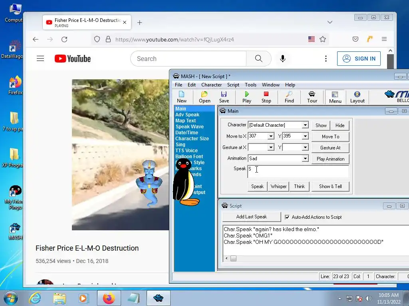The height and width of the screenshot is (306, 409).
Task: Activate YouTube voice search microphone
Action: click(x=282, y=59)
